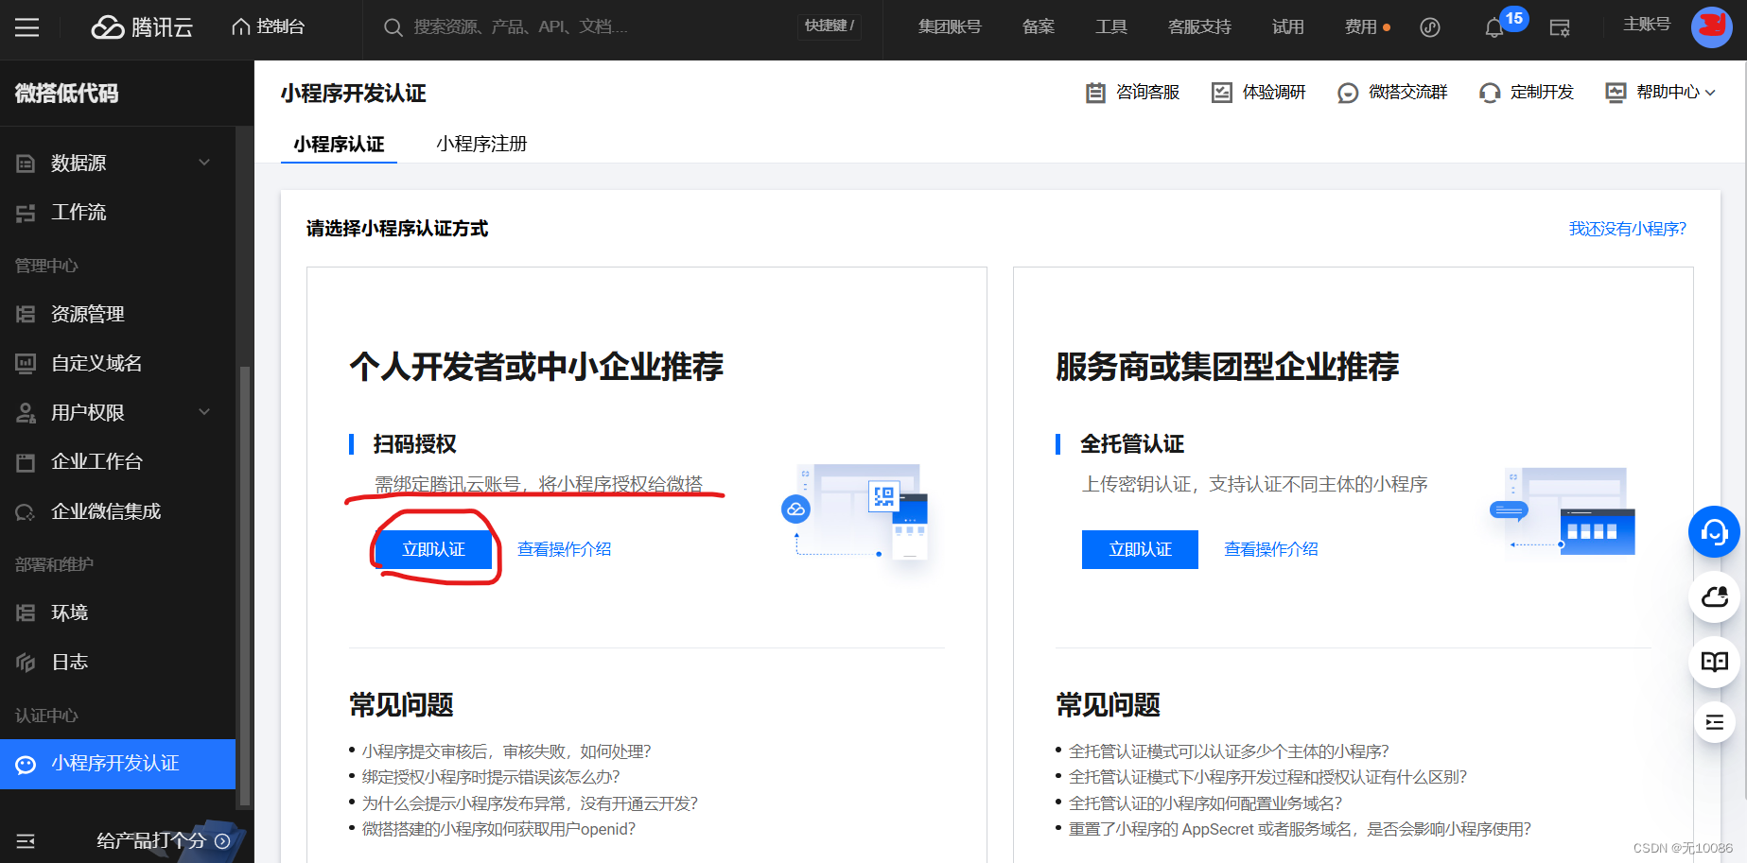Collapse the sidebar via bottom-left icon
This screenshot has width=1747, height=863.
point(26,840)
